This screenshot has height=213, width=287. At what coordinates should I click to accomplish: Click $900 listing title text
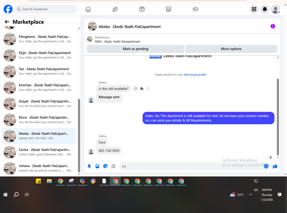(x=118, y=41)
